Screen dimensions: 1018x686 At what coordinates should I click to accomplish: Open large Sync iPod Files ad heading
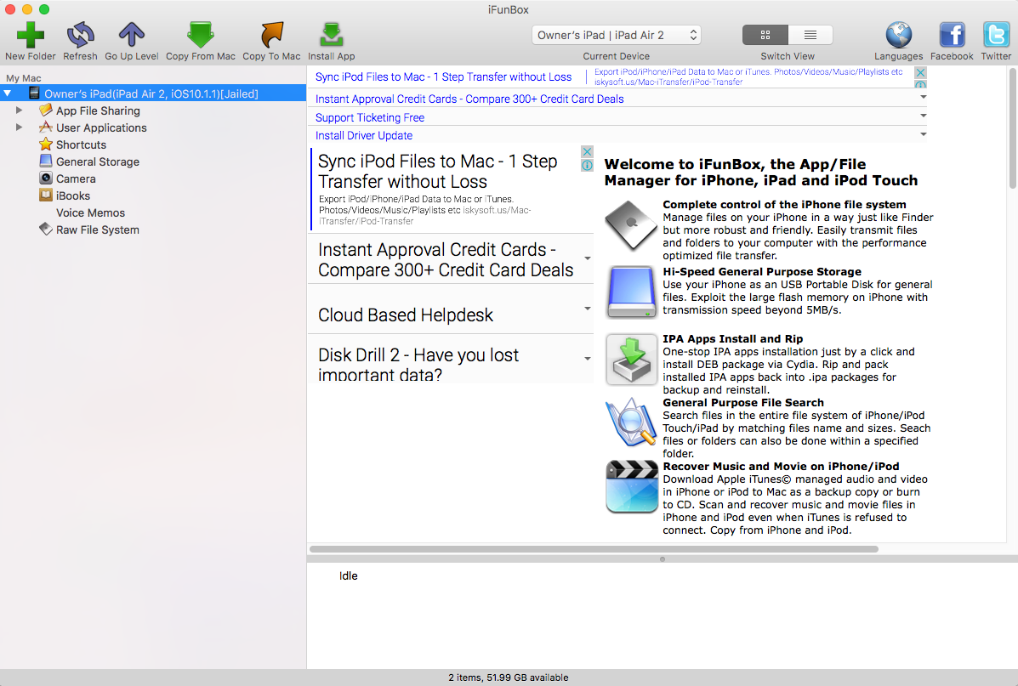pyautogui.click(x=438, y=172)
